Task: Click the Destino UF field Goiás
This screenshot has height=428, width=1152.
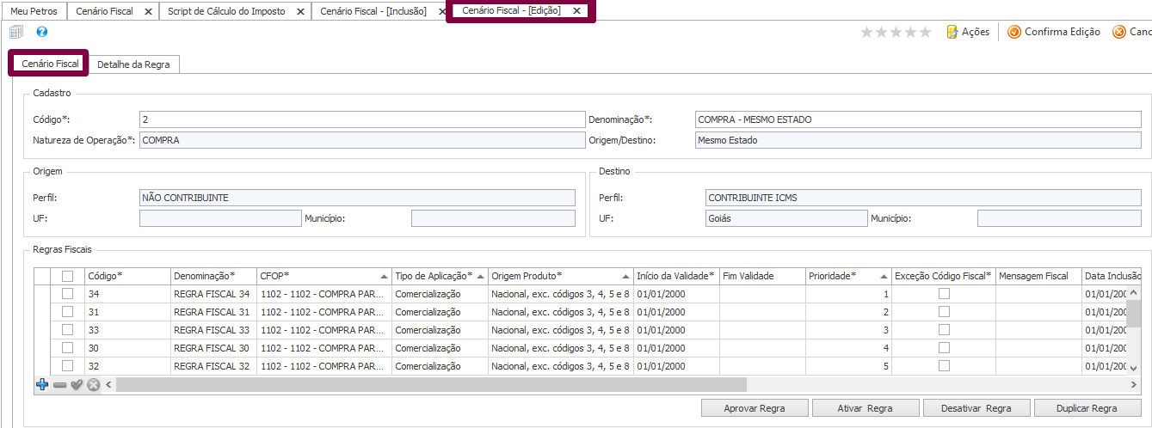Action: point(786,218)
